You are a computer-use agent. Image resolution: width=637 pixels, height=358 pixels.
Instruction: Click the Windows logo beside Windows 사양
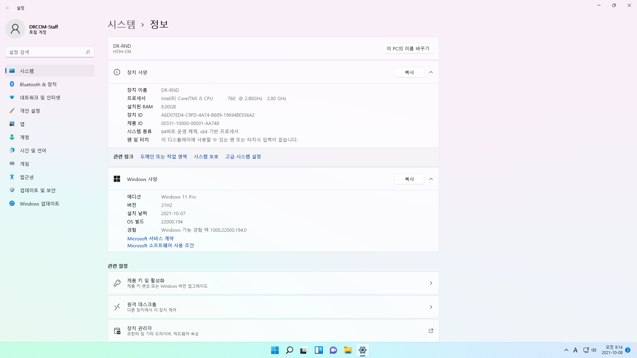(x=117, y=179)
